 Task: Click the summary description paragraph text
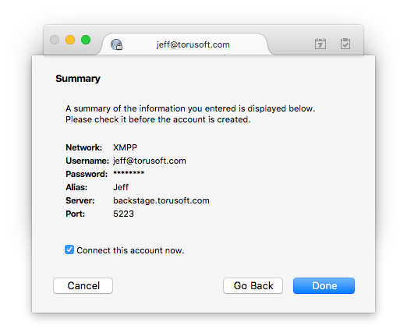[190, 114]
